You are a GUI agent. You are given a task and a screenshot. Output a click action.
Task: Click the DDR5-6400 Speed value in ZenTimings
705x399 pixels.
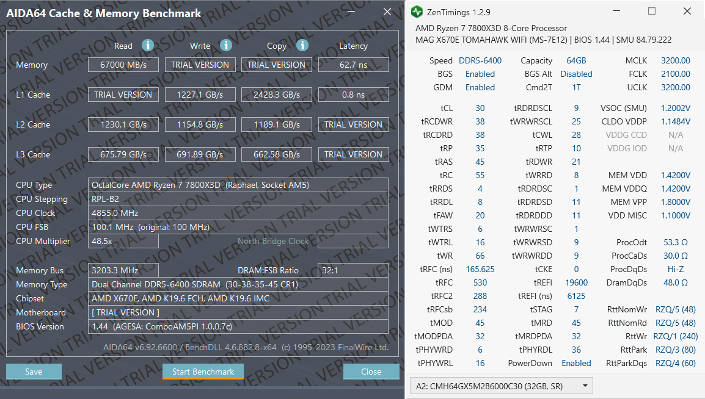tap(480, 60)
